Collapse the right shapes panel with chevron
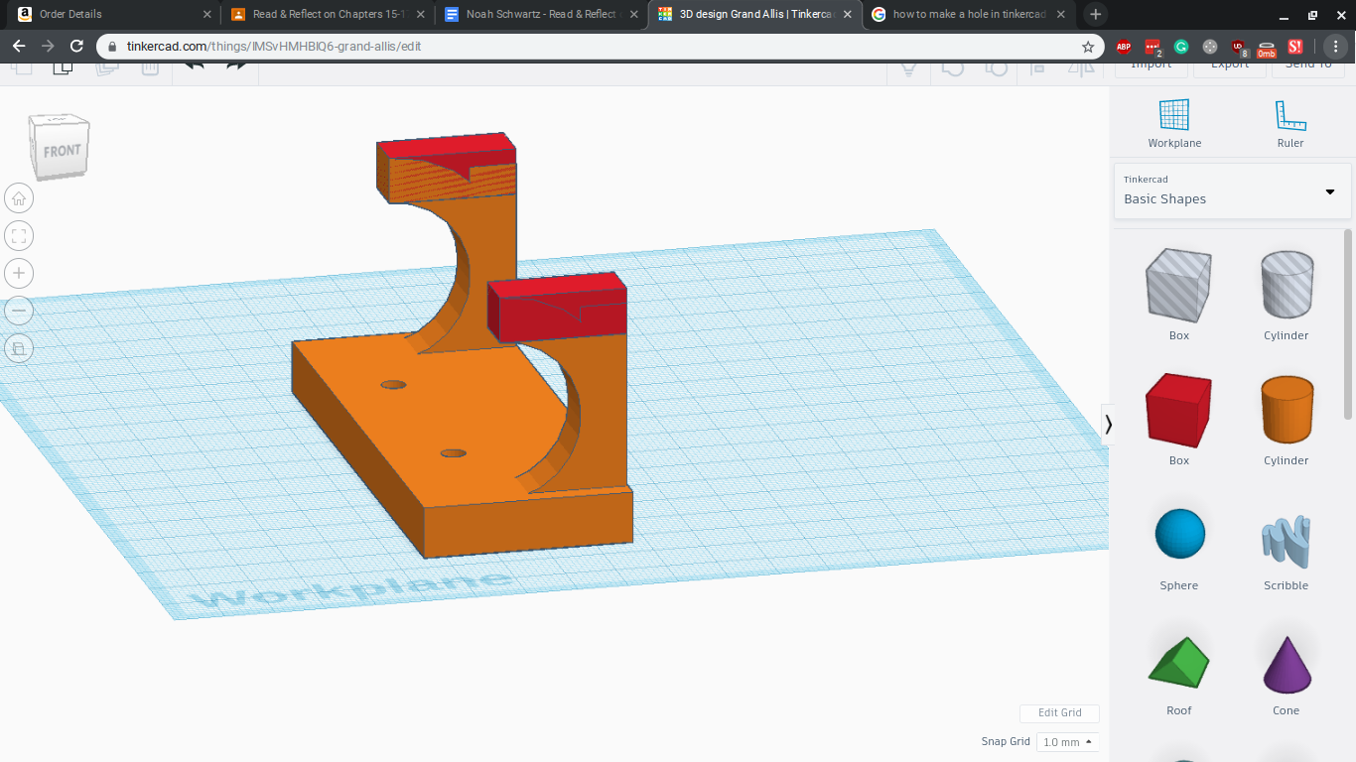 tap(1109, 424)
